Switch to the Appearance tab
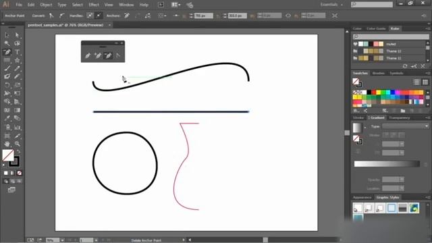 click(362, 198)
